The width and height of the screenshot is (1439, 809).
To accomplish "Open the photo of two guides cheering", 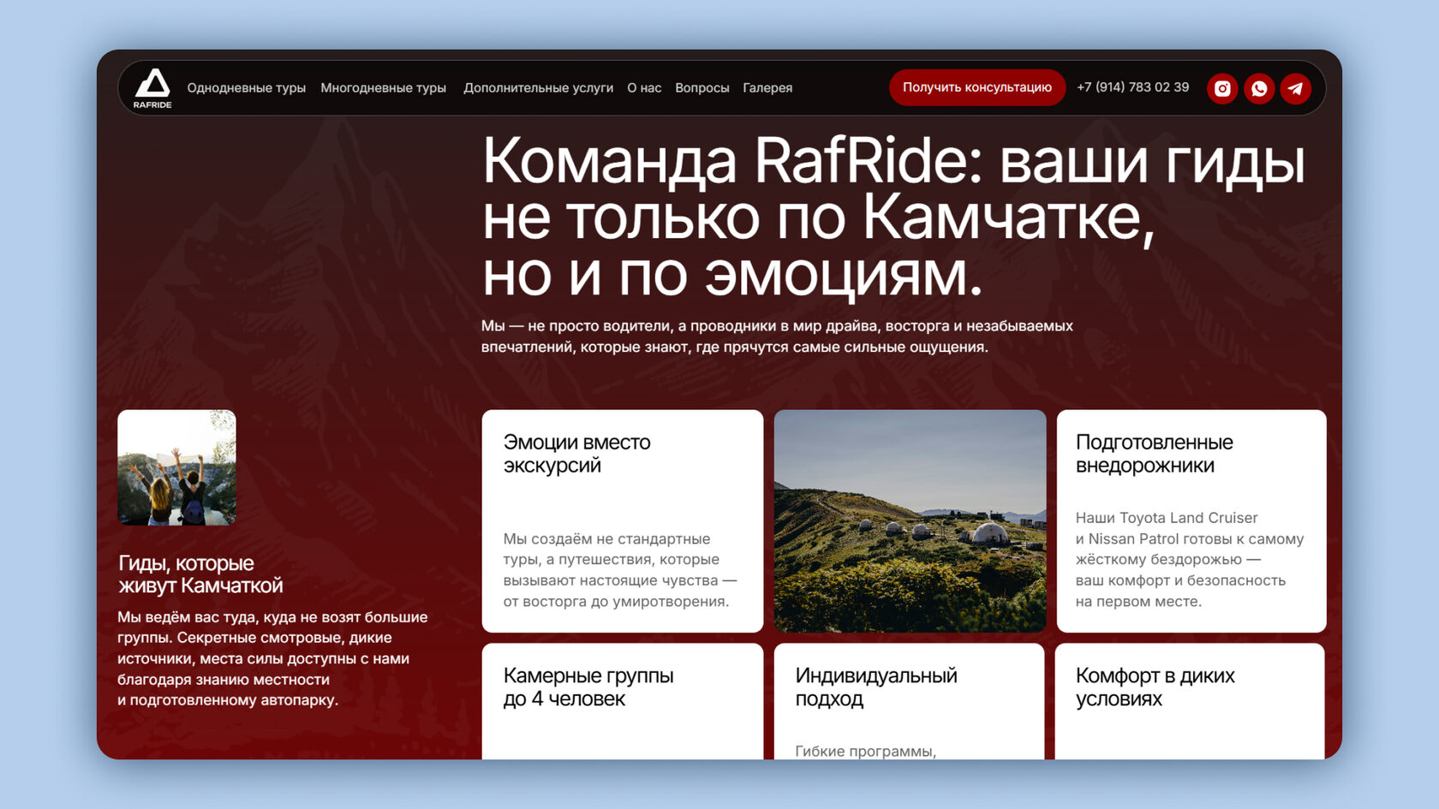I will [176, 467].
